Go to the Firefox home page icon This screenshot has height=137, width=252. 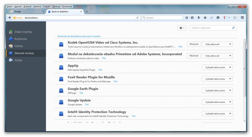[205, 18]
